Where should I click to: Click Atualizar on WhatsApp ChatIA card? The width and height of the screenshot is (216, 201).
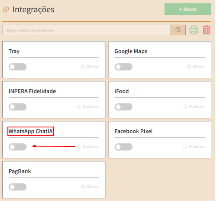point(91,146)
